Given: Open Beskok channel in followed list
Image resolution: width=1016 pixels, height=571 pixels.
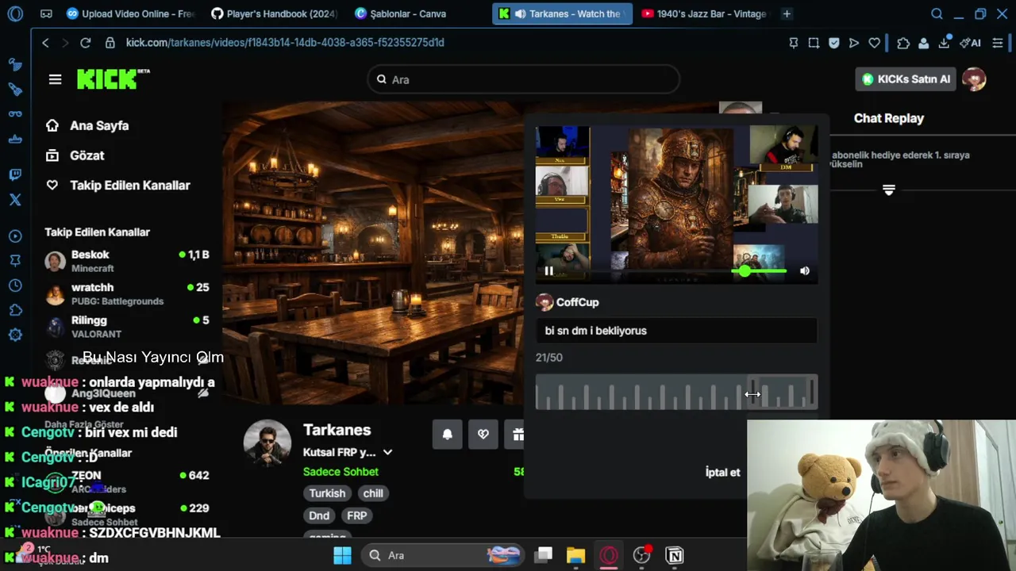Looking at the screenshot, I should click(127, 261).
